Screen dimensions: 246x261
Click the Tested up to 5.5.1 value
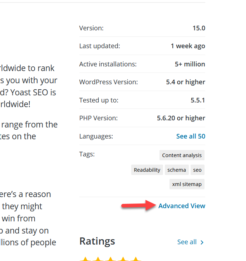[x=198, y=100]
